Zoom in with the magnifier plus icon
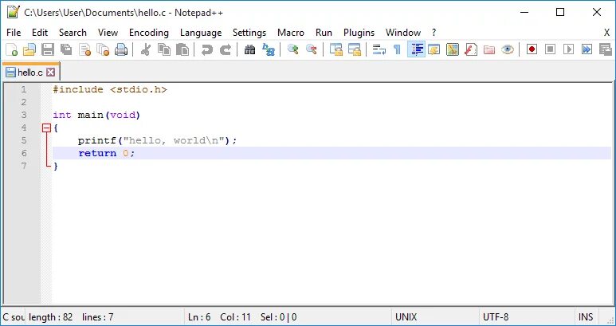 click(x=293, y=49)
